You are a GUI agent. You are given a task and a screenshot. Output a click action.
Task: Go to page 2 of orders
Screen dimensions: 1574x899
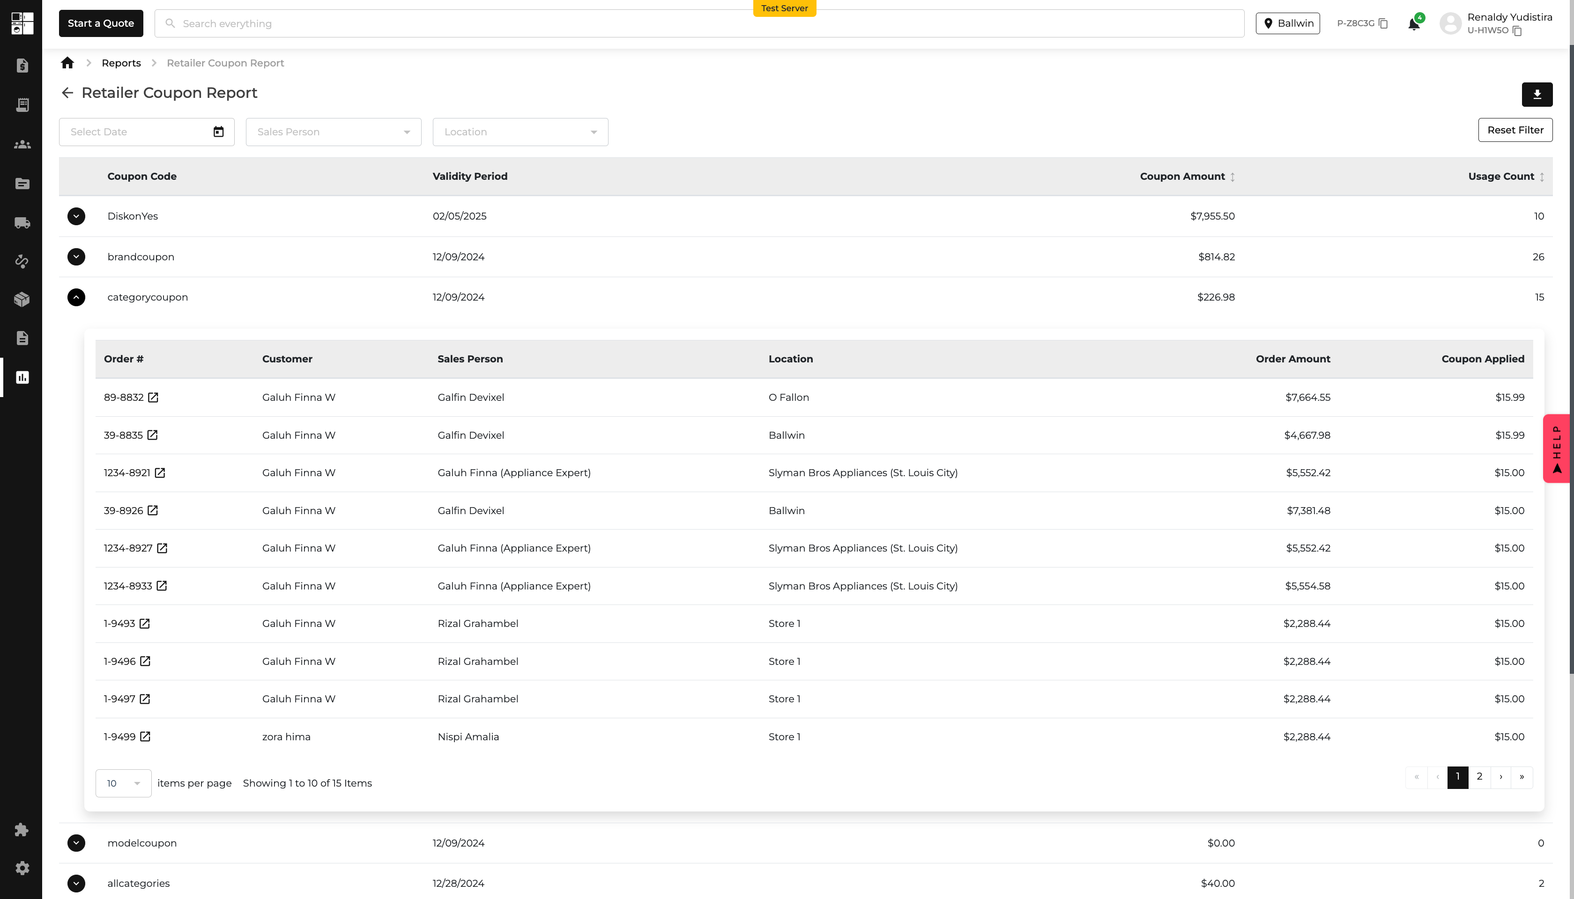point(1479,777)
